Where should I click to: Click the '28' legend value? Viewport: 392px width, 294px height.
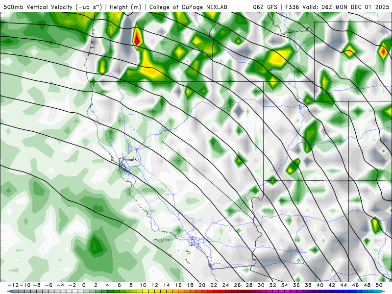pyautogui.click(x=249, y=285)
